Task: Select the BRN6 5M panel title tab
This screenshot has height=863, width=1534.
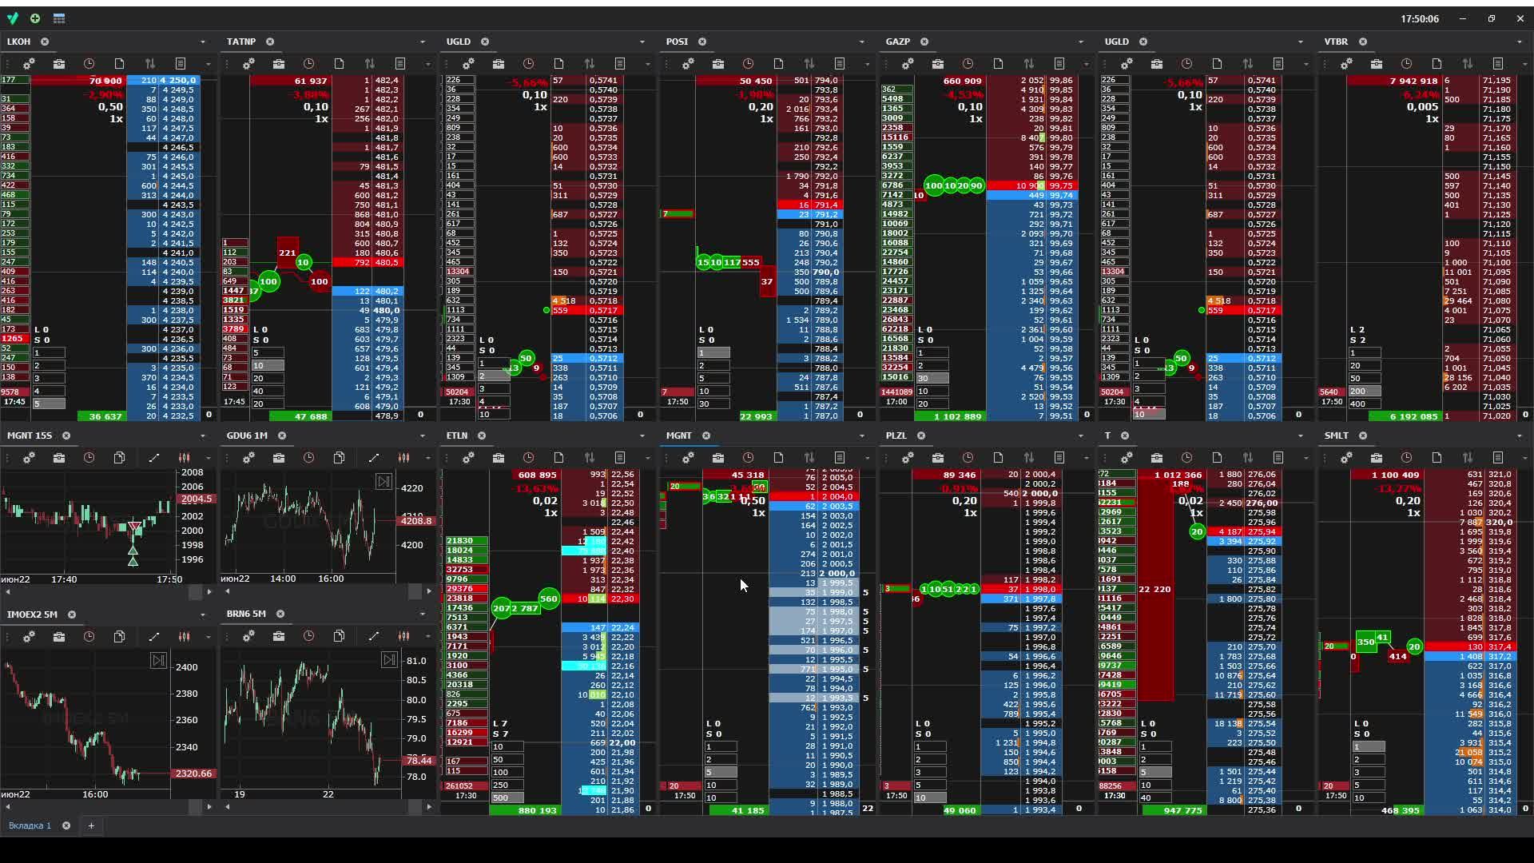Action: [x=246, y=614]
